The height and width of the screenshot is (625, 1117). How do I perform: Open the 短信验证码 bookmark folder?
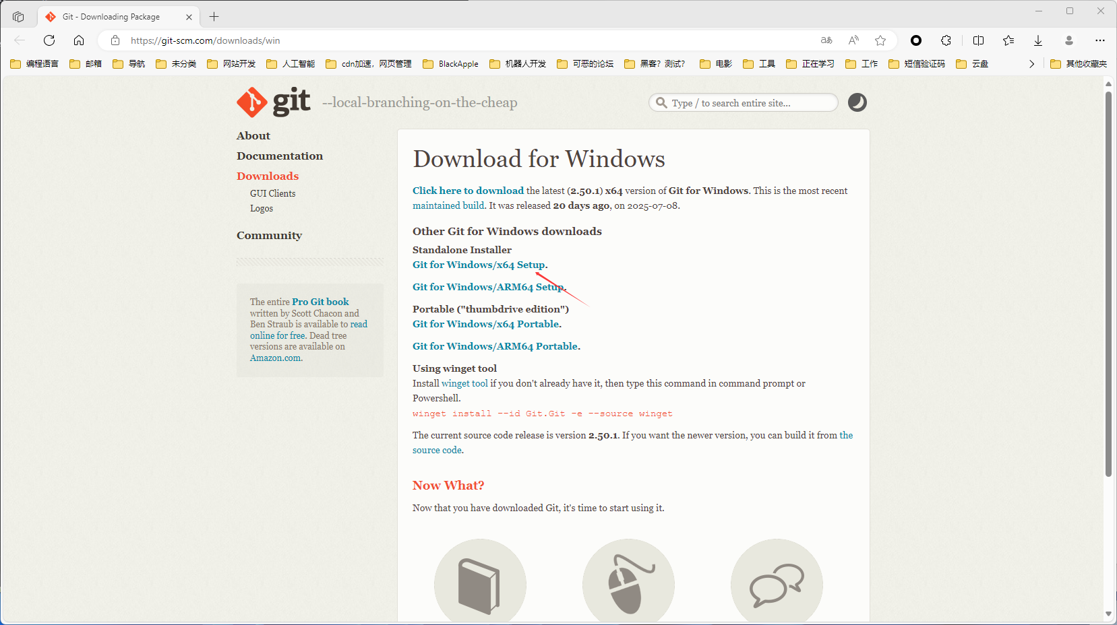pyautogui.click(x=917, y=64)
